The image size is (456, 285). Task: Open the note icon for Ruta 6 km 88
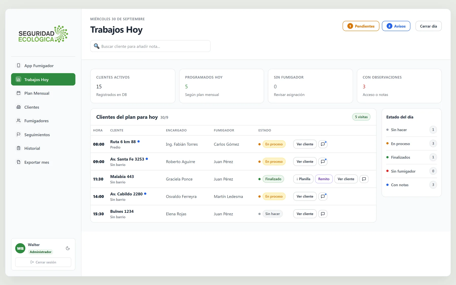pos(323,144)
